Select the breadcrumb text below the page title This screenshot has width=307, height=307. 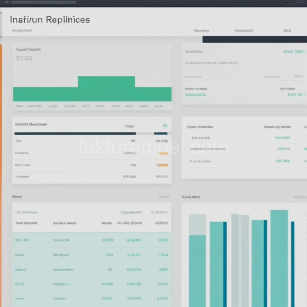pyautogui.click(x=22, y=30)
